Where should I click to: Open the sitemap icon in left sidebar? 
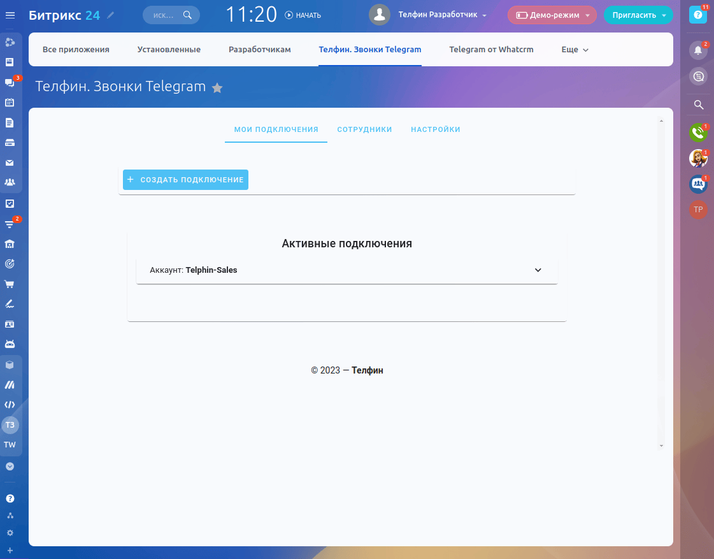pyautogui.click(x=10, y=516)
